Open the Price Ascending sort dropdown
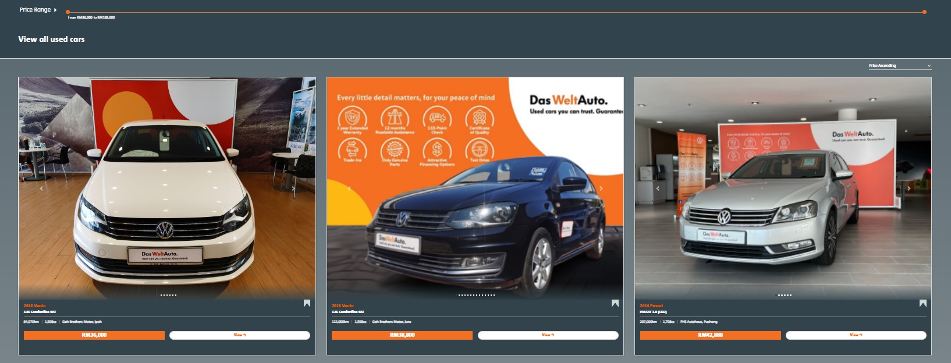The width and height of the screenshot is (951, 363). click(899, 66)
